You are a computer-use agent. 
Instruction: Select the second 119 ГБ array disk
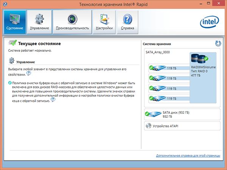pyautogui.click(x=169, y=78)
